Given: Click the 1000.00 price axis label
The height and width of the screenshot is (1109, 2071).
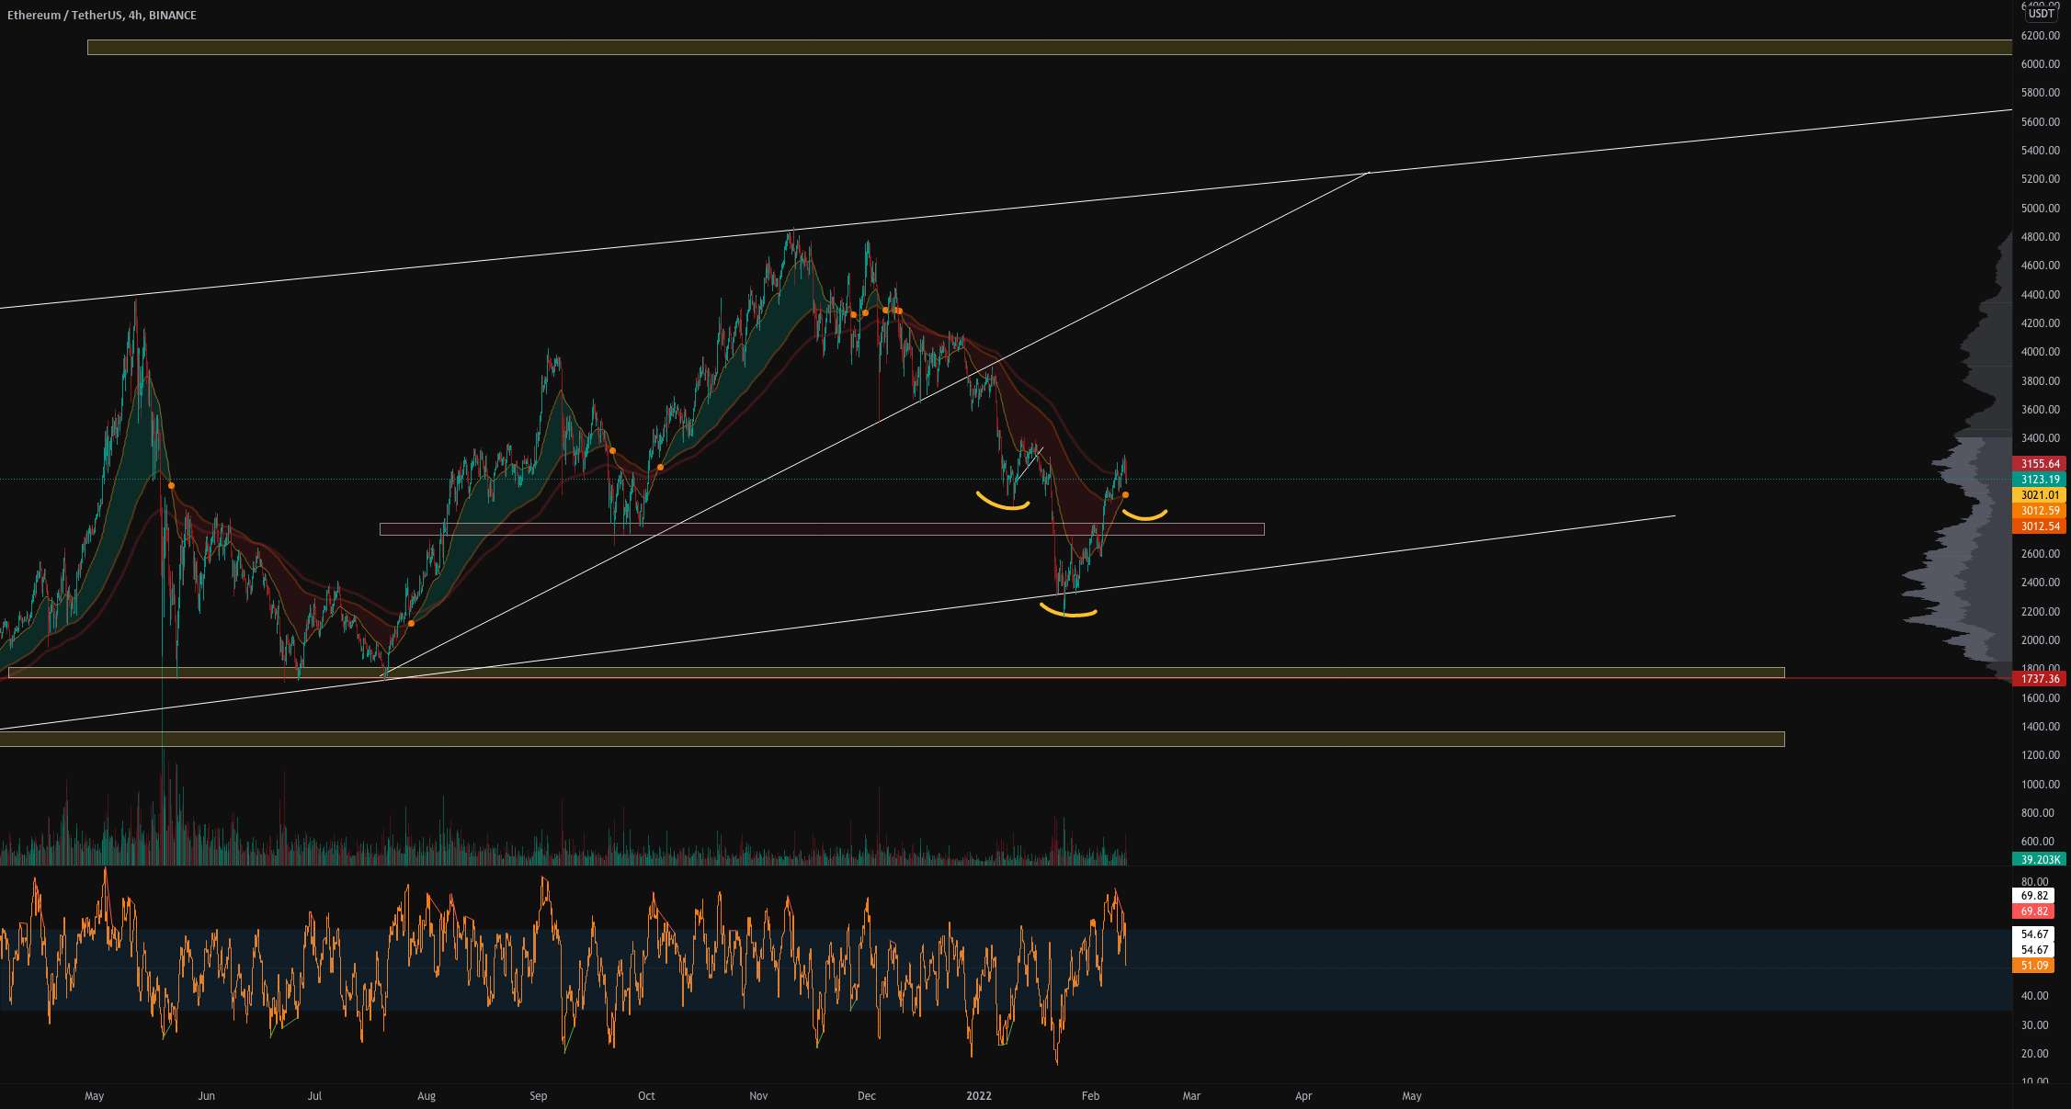Looking at the screenshot, I should coord(2040,785).
